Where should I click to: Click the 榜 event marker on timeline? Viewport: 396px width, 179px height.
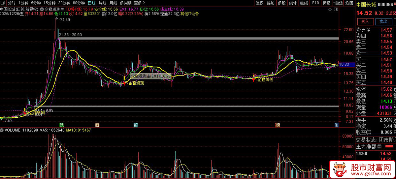pyautogui.click(x=278, y=125)
